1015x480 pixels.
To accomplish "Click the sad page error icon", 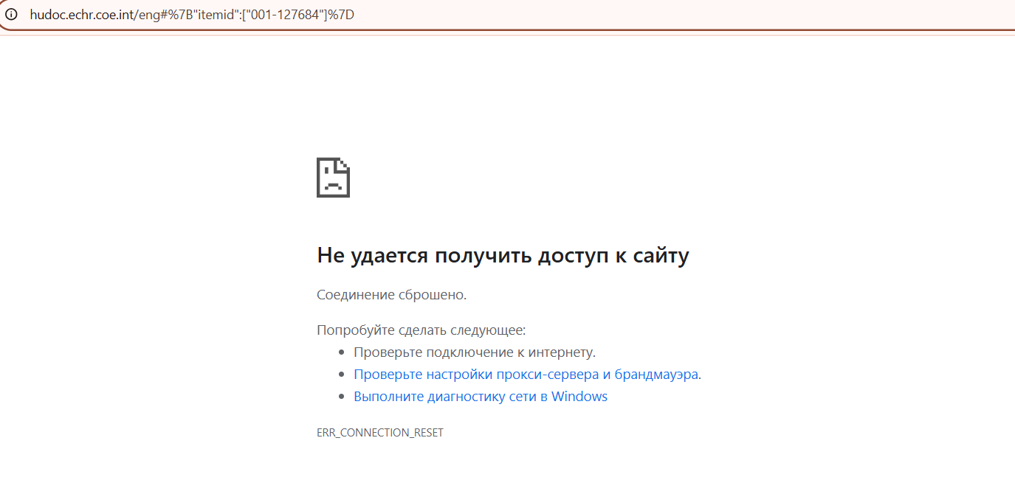I will click(x=333, y=178).
